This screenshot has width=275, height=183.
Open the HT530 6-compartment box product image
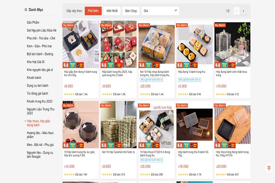pos(156,124)
